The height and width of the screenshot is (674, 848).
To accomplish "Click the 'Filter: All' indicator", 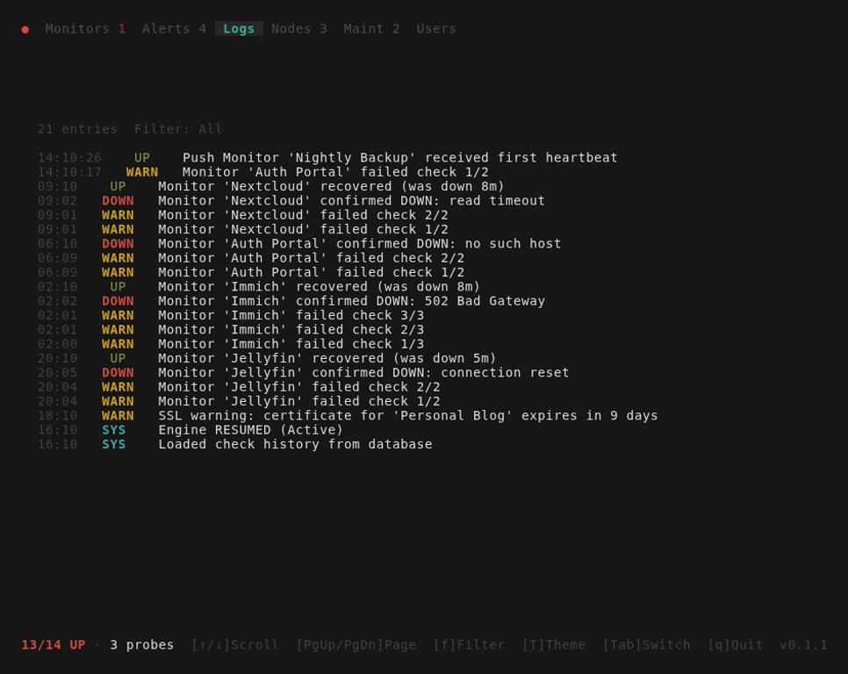I will click(178, 129).
